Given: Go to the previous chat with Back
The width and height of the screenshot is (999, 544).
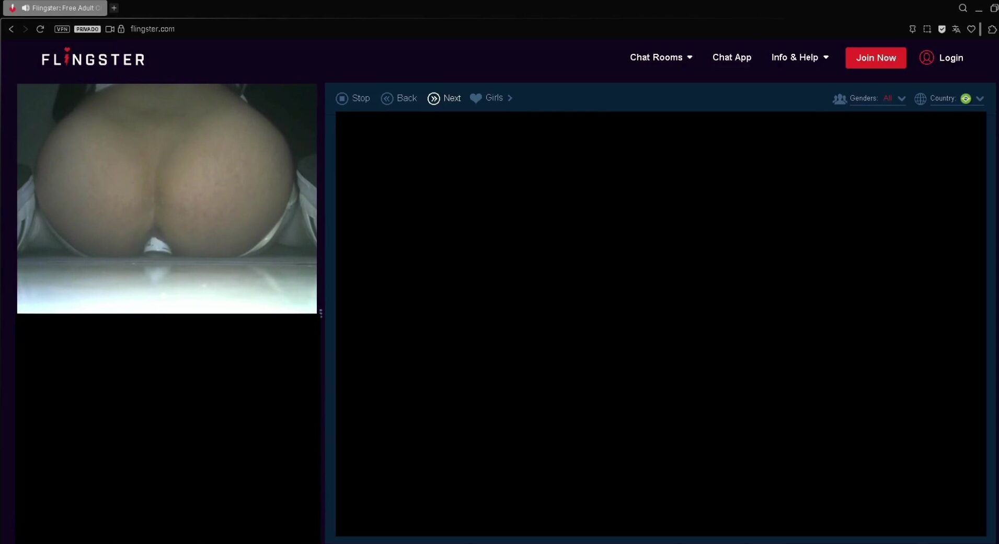Looking at the screenshot, I should tap(399, 98).
